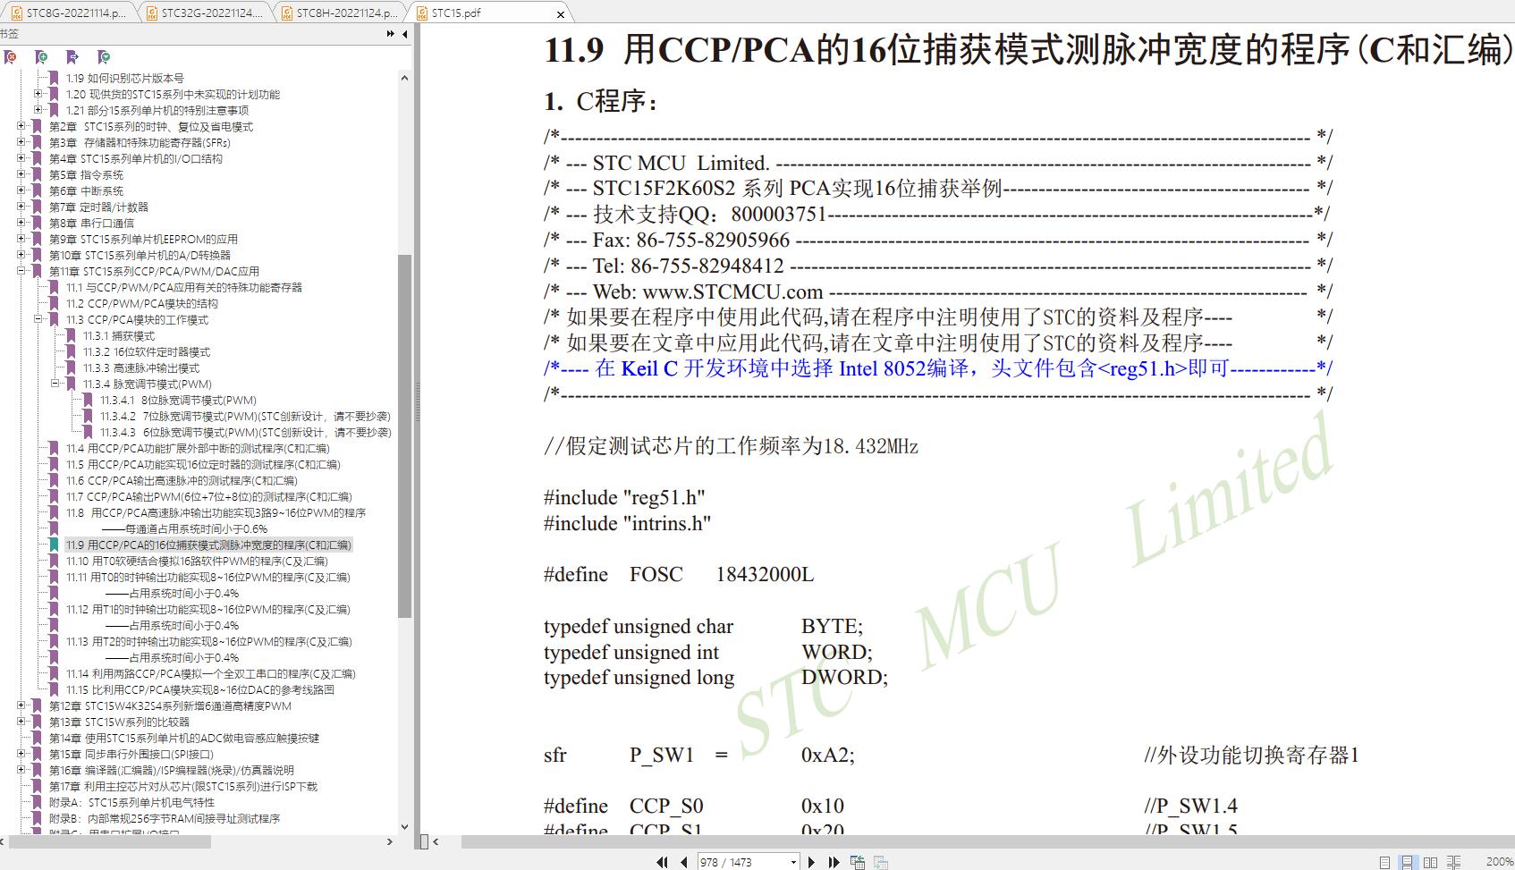This screenshot has height=870, width=1515.
Task: Open bookmark 11.2 CCP/PWM/PCA模块的结构
Action: click(x=142, y=304)
